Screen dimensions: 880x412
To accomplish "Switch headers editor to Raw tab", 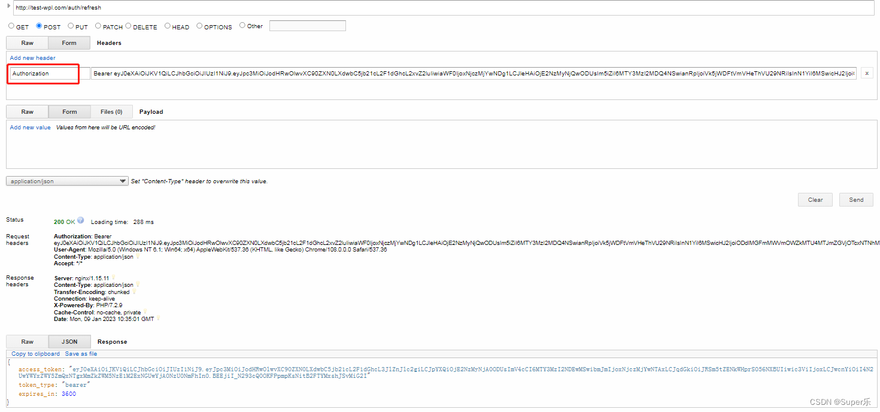I will [27, 43].
